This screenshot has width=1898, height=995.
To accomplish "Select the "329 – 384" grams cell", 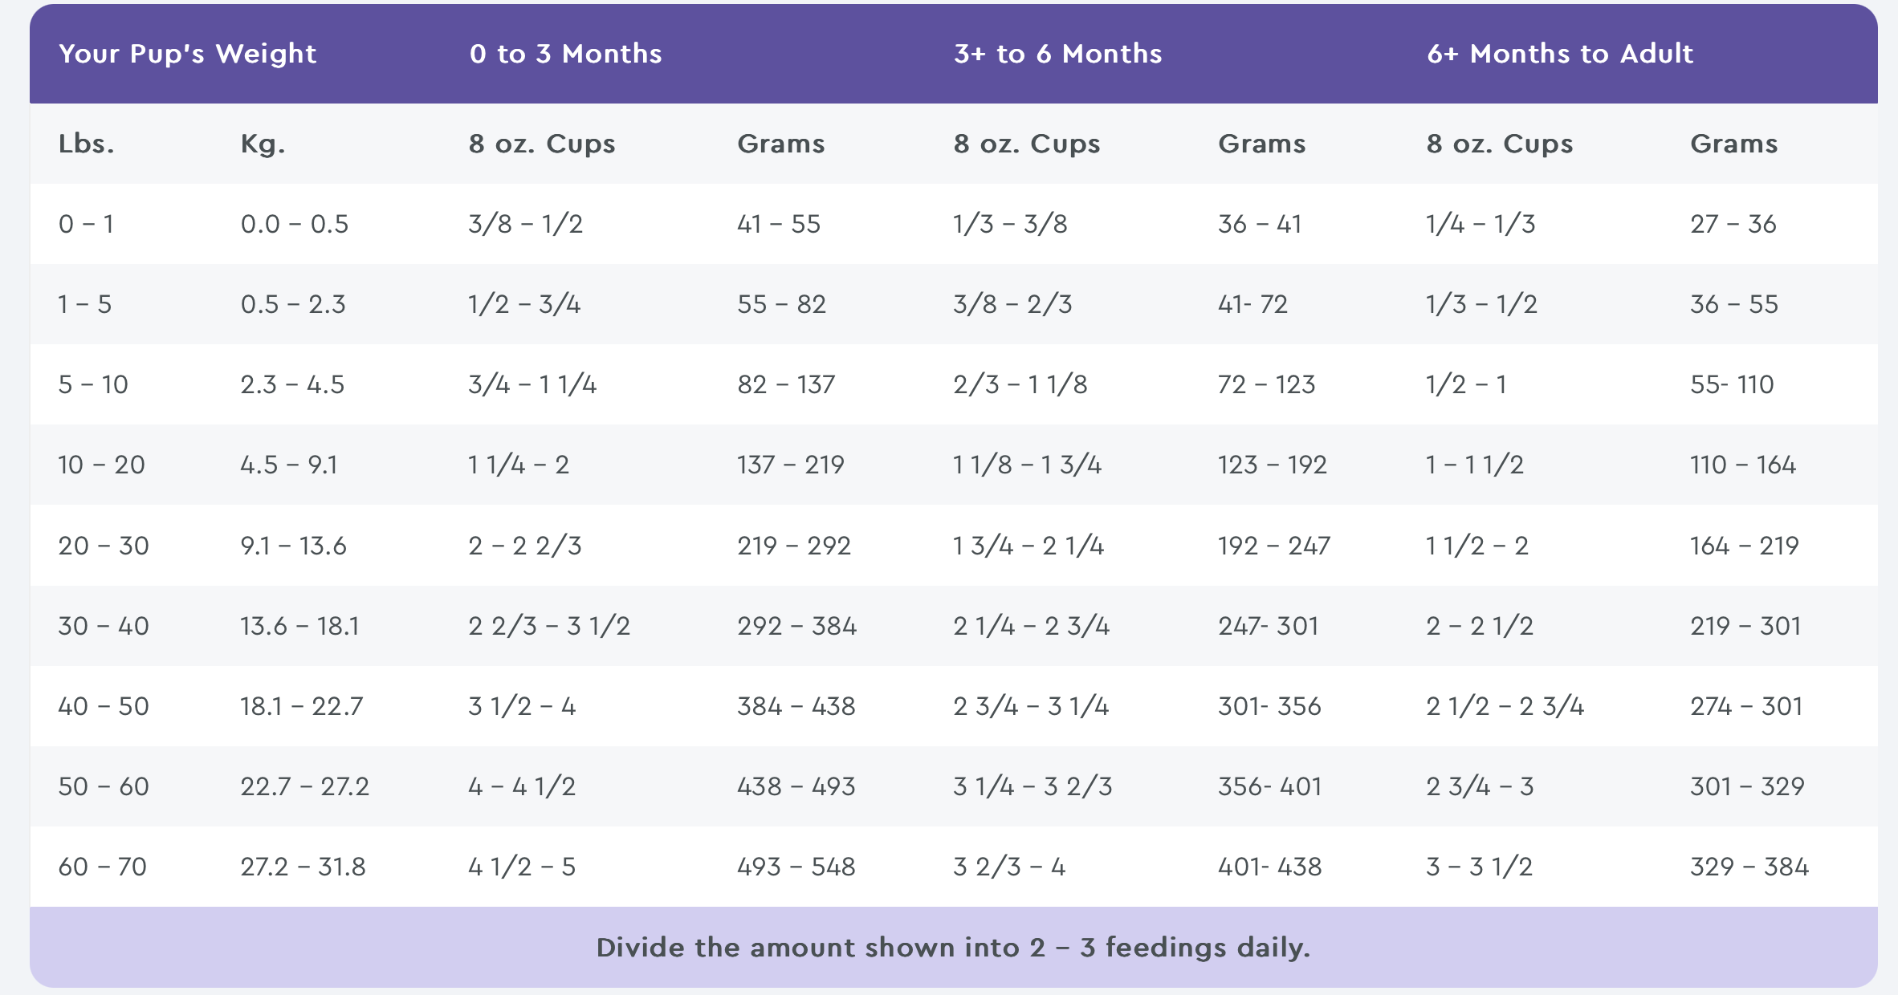I will point(1749,867).
